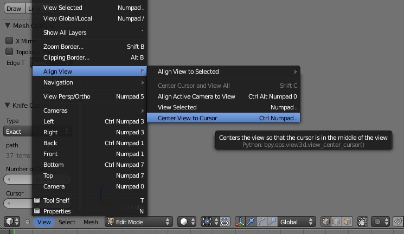The image size is (404, 234).
Task: Switch to Left view
Action: pos(89,121)
